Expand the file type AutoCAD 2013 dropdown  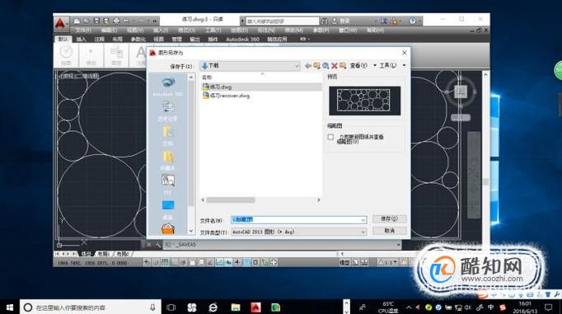click(x=363, y=232)
